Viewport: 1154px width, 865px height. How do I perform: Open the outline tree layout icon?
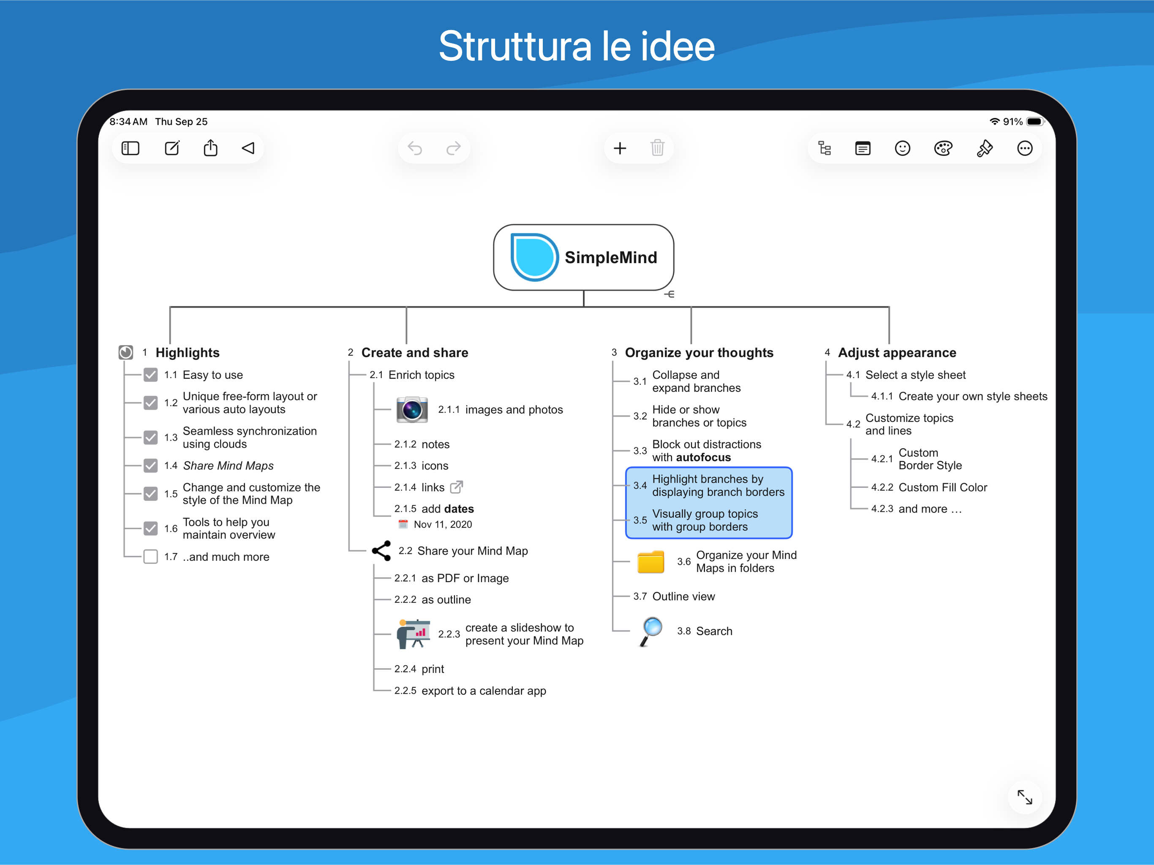tap(824, 149)
